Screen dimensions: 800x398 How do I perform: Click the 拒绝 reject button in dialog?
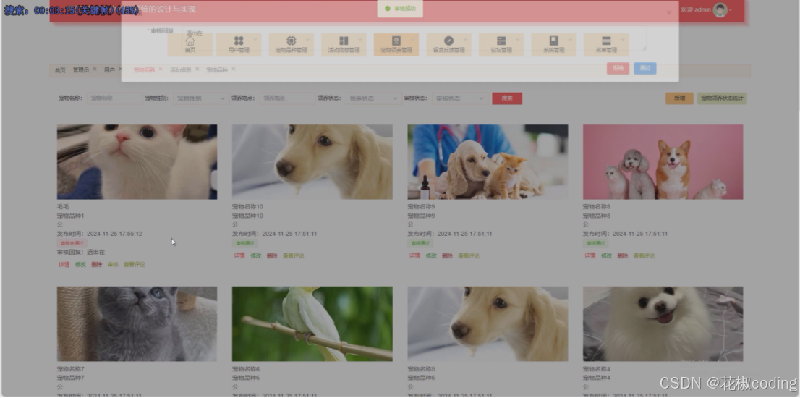[618, 68]
